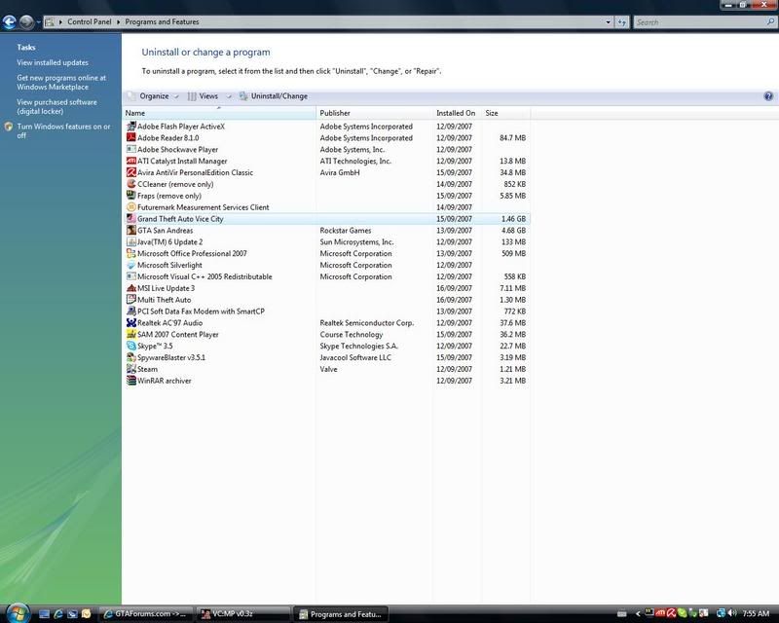
Task: Switch to VC:MP v0.3z taskbar window
Action: (x=241, y=614)
